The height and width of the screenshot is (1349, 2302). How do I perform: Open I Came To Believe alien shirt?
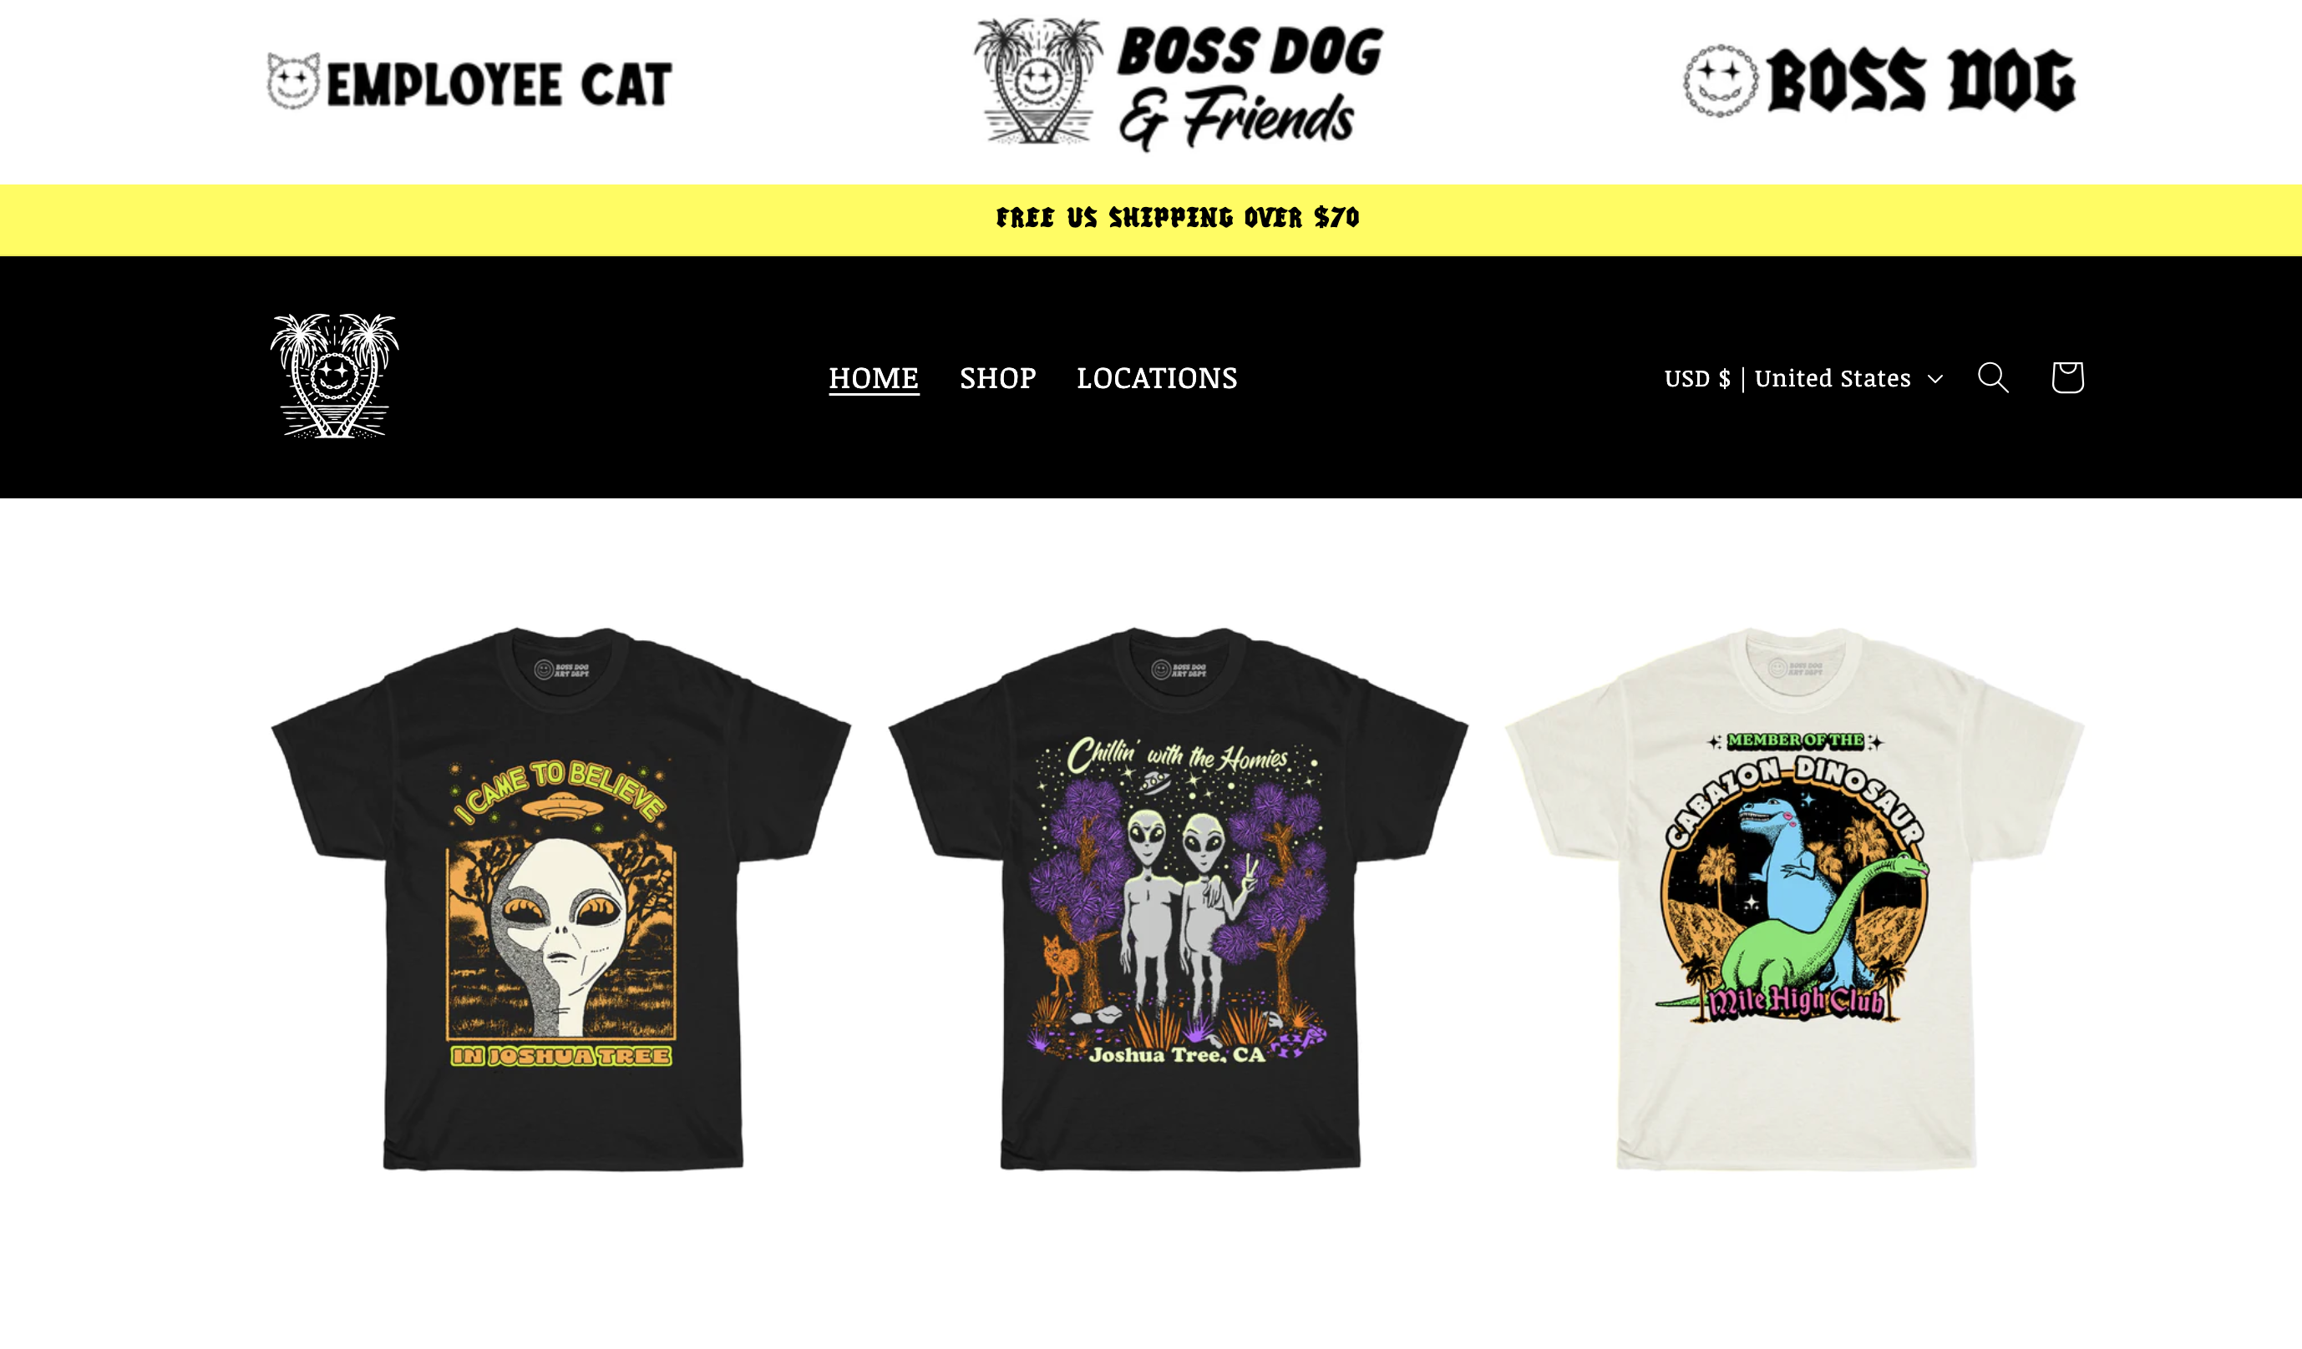(x=561, y=899)
